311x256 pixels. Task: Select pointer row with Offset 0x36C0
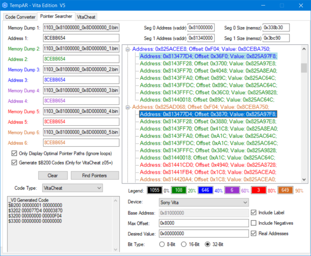[209, 92]
